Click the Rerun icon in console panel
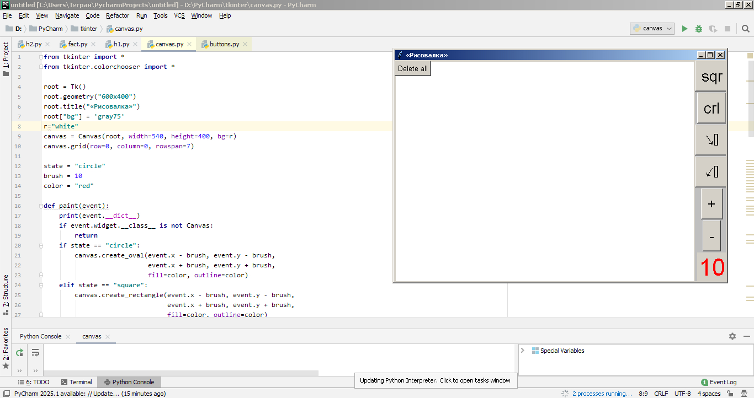The width and height of the screenshot is (754, 398). click(x=19, y=353)
